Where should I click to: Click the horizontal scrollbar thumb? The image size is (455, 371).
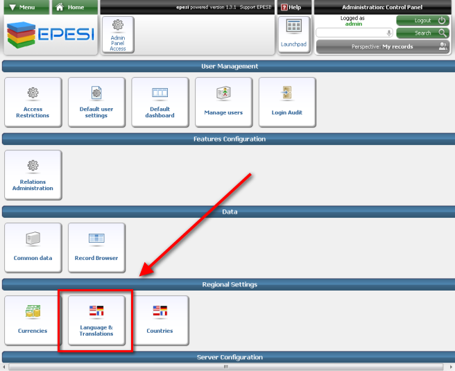click(x=225, y=367)
